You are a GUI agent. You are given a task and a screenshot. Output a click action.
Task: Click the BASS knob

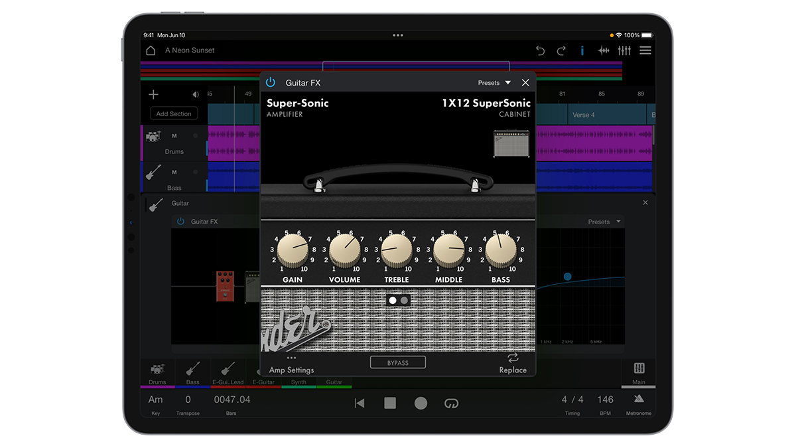501,250
